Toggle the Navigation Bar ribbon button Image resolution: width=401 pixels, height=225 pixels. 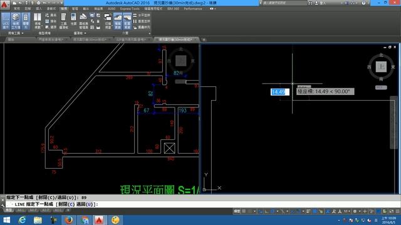point(26,21)
